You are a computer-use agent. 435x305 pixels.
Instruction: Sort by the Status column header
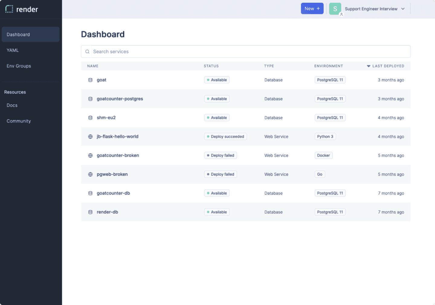(211, 66)
